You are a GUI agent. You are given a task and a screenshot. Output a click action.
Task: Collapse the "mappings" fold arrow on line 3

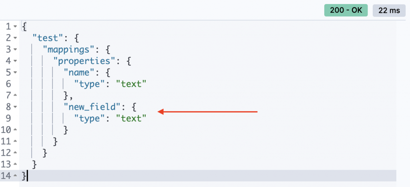[x=15, y=50]
